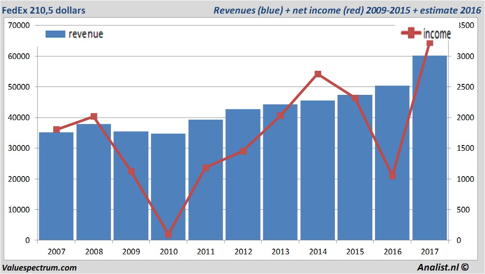The width and height of the screenshot is (485, 274).
Task: Click the 20000 left axis value
Action: (19, 179)
